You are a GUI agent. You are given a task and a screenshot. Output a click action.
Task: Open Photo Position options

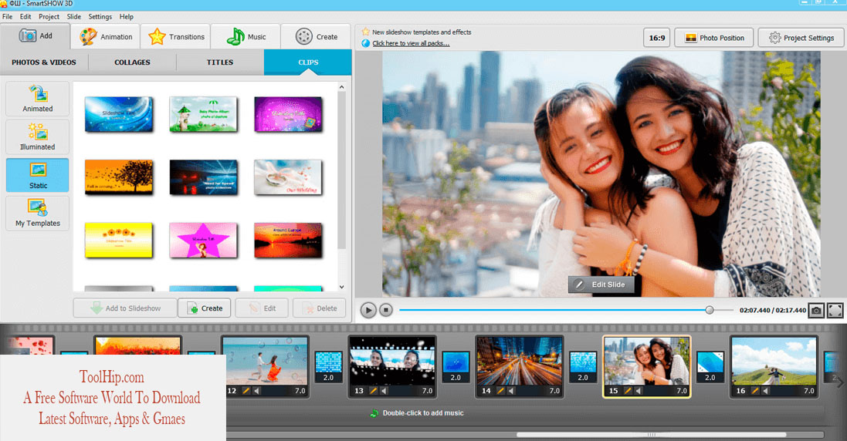(714, 38)
